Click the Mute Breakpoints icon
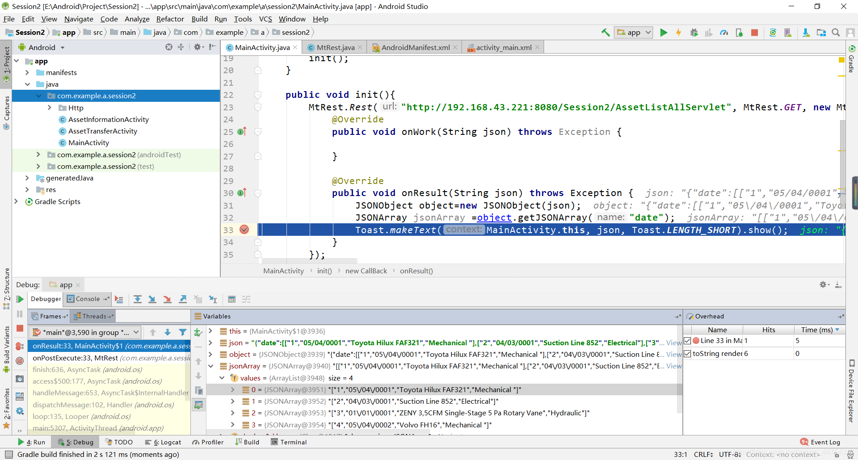Viewport: 858px width, 460px height. tap(20, 361)
